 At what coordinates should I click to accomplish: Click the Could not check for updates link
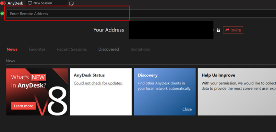coord(98,83)
